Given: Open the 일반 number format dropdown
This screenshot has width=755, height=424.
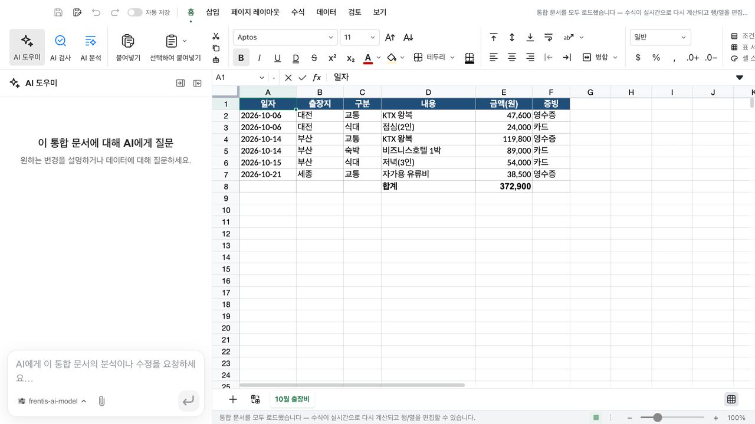Looking at the screenshot, I should coord(660,37).
